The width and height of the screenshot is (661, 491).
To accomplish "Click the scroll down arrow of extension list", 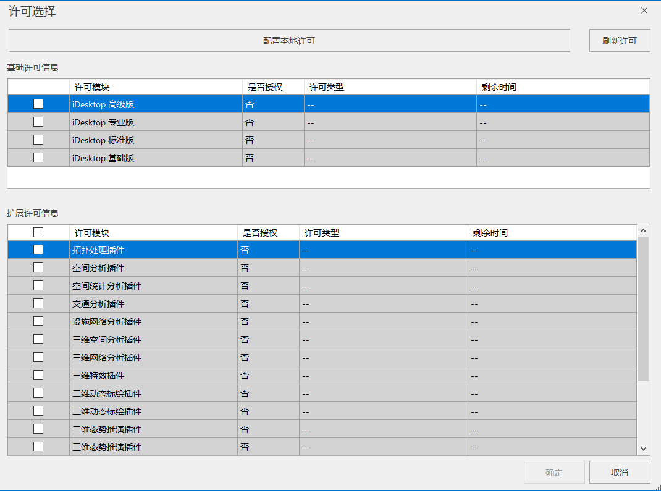I will coord(643,449).
